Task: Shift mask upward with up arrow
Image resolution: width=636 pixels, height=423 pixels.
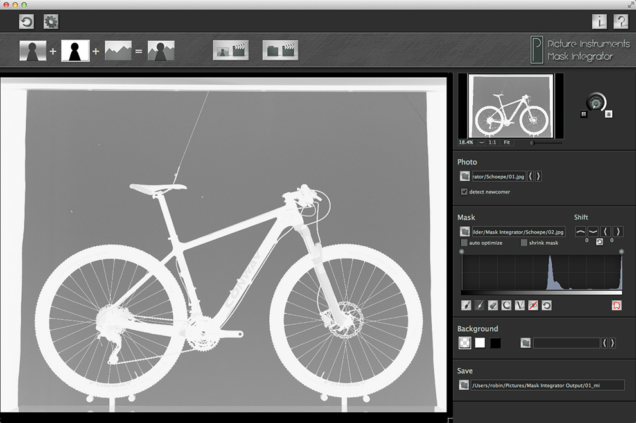Action: [x=580, y=231]
